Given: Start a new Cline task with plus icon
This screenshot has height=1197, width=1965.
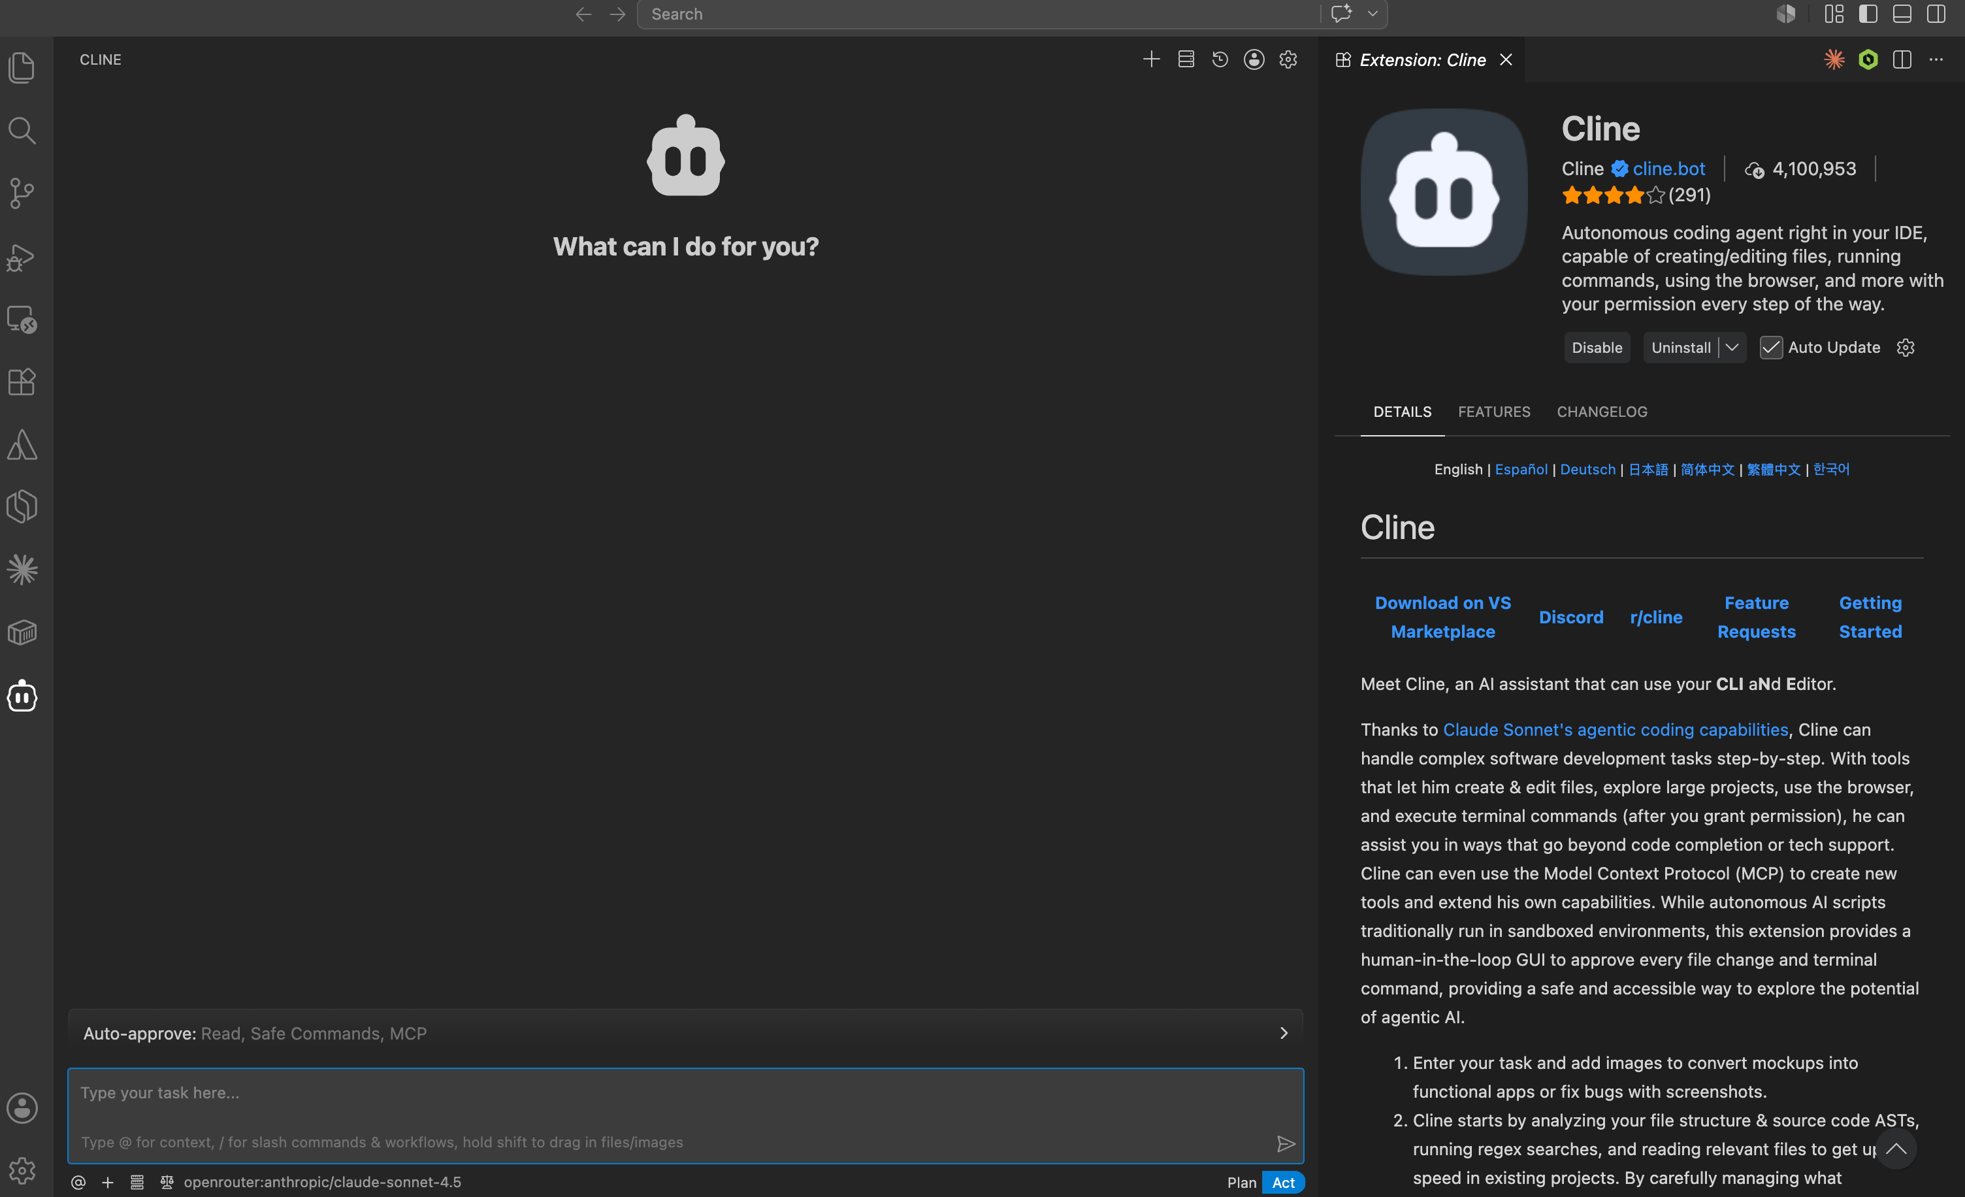Looking at the screenshot, I should 1151,59.
